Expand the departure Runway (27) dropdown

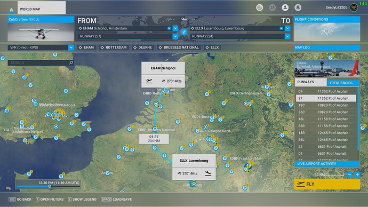click(x=175, y=36)
